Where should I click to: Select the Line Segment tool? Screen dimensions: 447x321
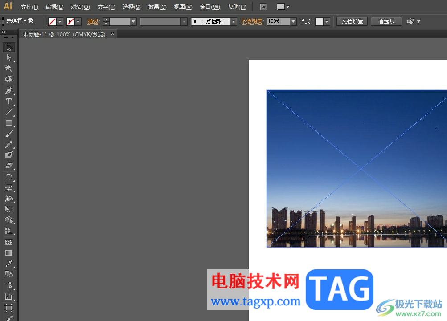click(9, 112)
